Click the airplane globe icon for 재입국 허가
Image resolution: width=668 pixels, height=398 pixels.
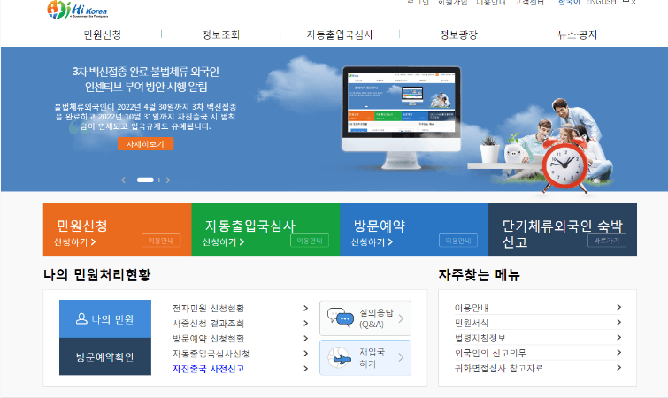(340, 358)
